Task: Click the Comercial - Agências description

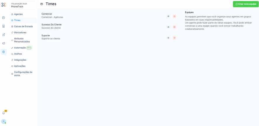Action: click(52, 17)
